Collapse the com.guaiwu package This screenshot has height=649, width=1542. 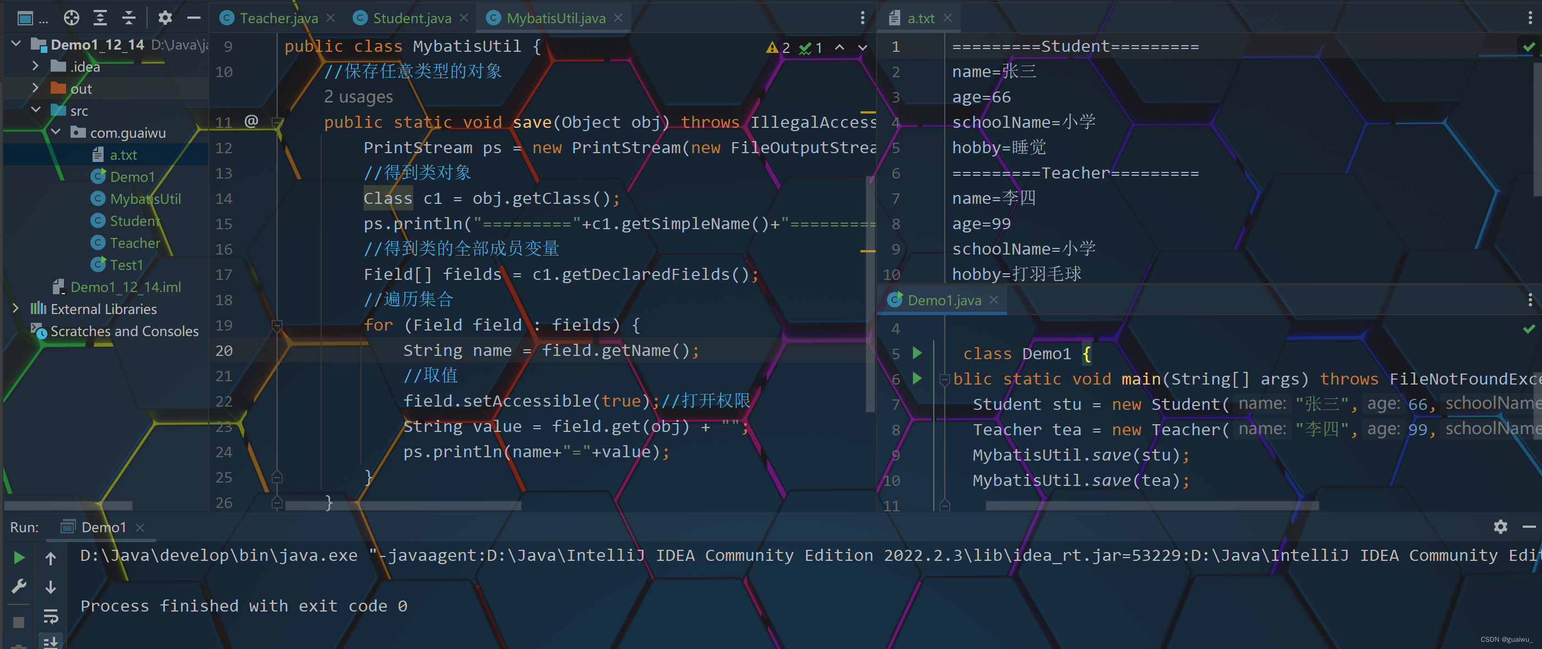(x=56, y=132)
